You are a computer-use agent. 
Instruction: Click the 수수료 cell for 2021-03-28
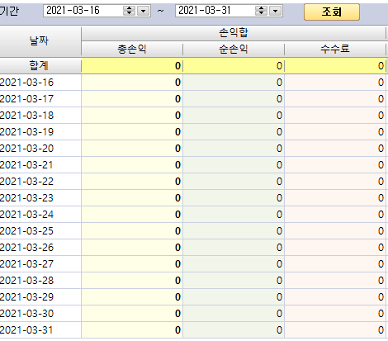335,281
